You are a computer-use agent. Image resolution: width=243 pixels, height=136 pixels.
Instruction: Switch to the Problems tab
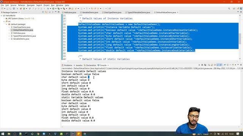click(67, 65)
